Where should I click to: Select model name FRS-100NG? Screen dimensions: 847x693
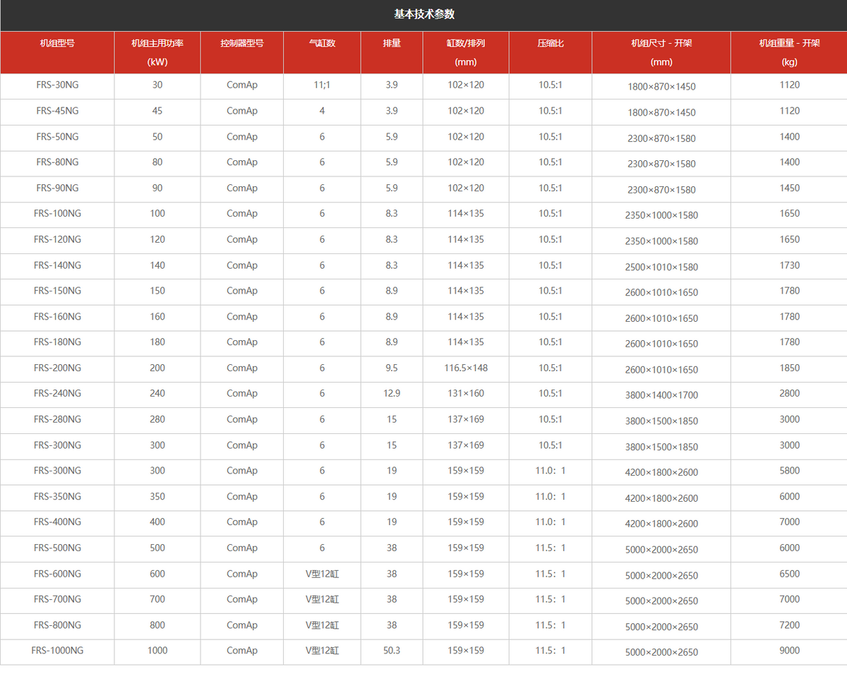tap(57, 214)
